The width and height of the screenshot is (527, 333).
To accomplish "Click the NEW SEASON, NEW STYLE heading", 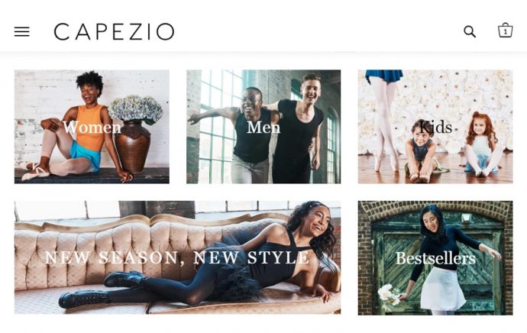I will click(x=177, y=257).
